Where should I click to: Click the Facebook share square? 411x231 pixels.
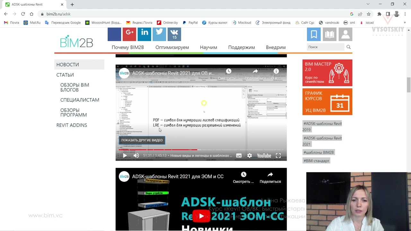[114, 34]
